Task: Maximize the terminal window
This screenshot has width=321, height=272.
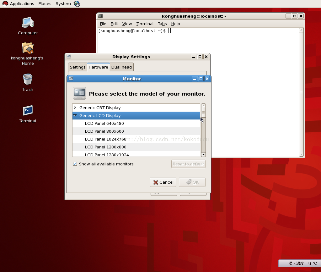Action: tap(295, 16)
